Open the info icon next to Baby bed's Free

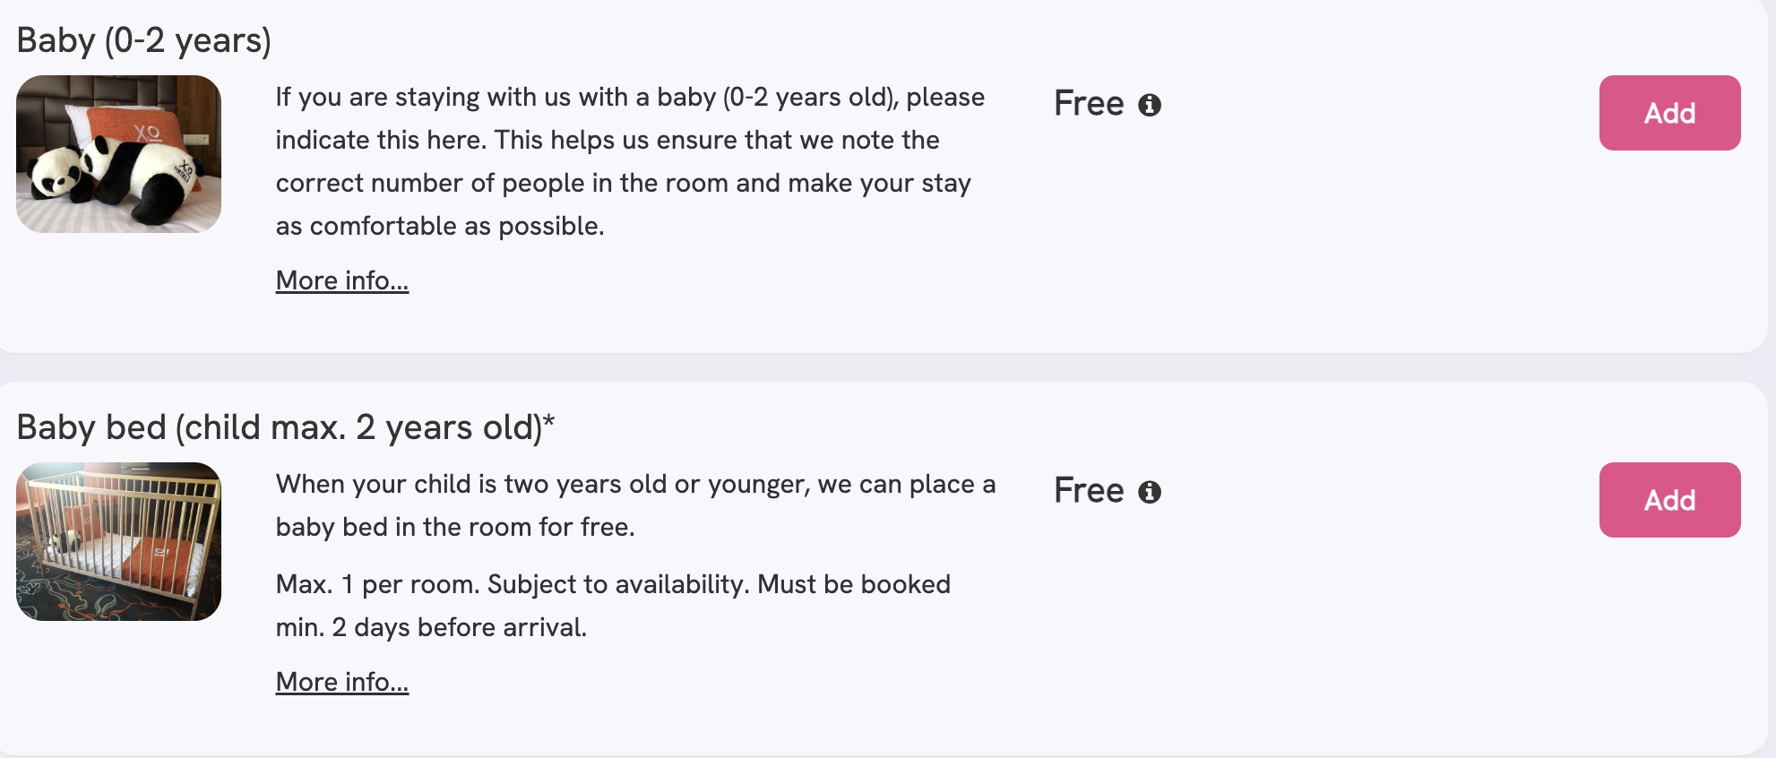pos(1150,493)
